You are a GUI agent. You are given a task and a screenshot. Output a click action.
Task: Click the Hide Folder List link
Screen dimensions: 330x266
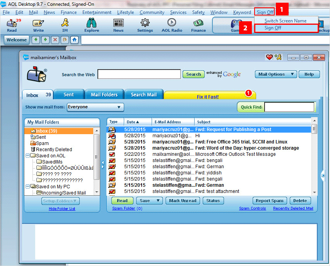[x=62, y=209]
